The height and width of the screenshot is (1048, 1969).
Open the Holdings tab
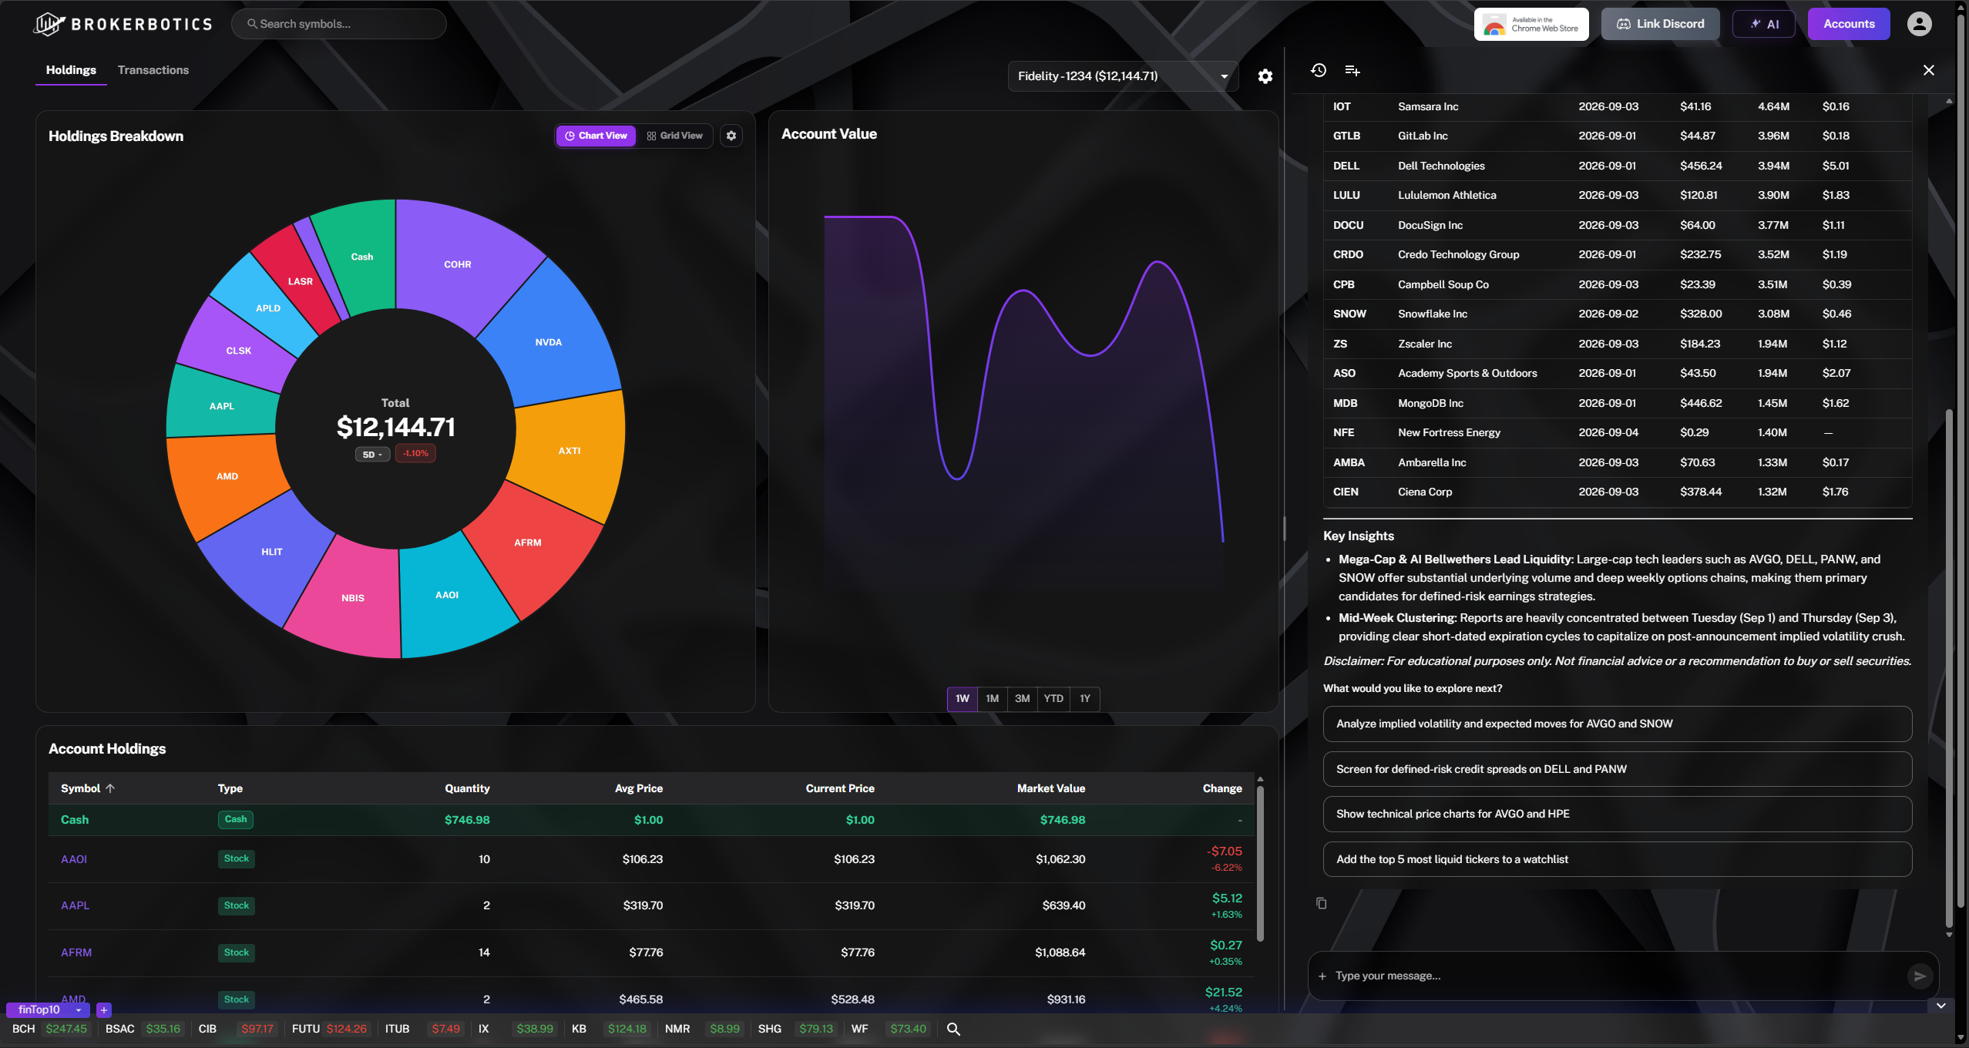click(x=71, y=70)
